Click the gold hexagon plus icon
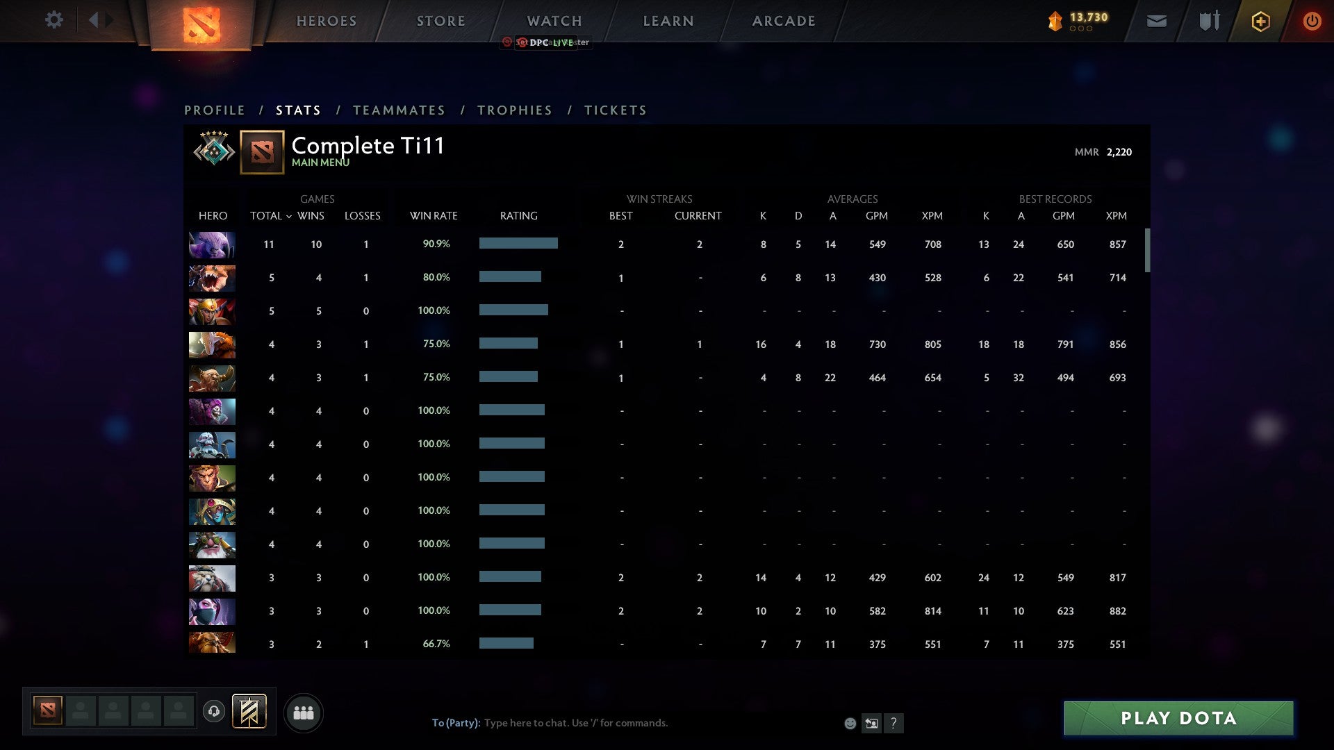Image resolution: width=1334 pixels, height=750 pixels. click(1260, 22)
